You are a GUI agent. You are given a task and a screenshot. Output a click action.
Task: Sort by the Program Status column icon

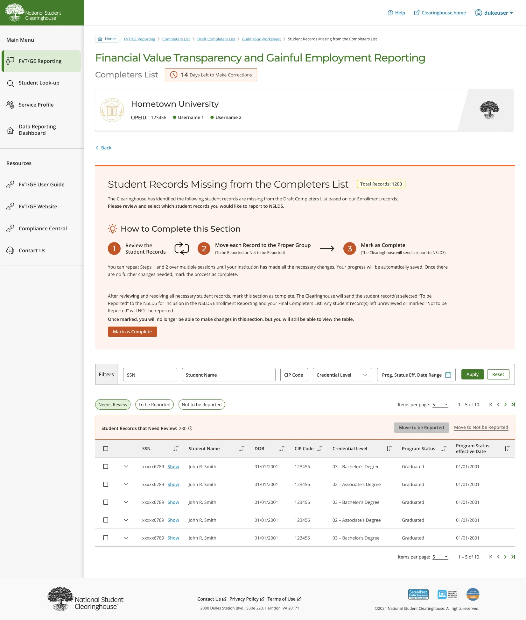pyautogui.click(x=444, y=449)
